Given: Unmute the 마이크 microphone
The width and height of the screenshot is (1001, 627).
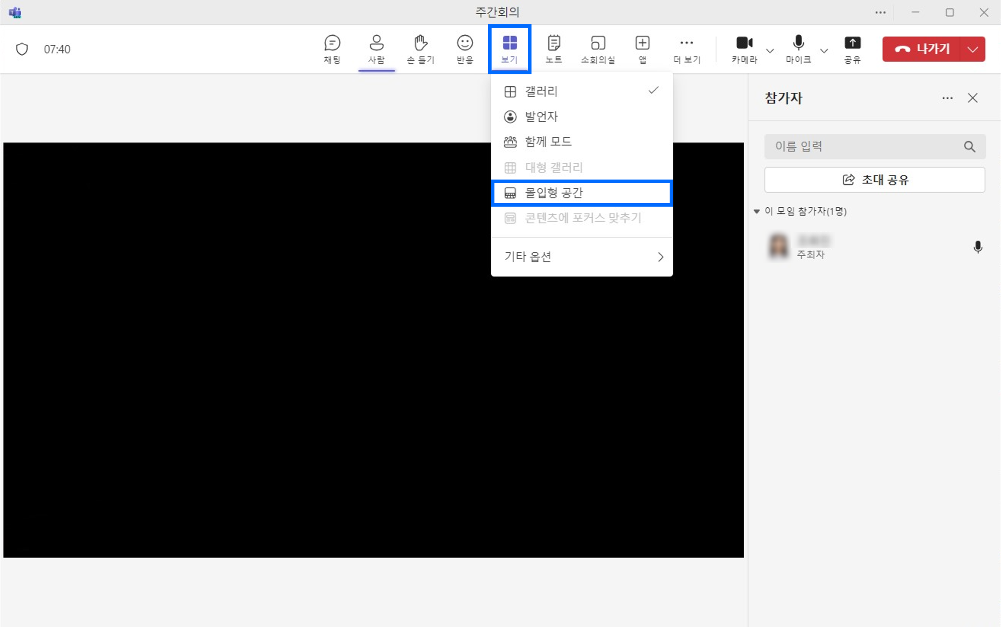Looking at the screenshot, I should coord(798,43).
